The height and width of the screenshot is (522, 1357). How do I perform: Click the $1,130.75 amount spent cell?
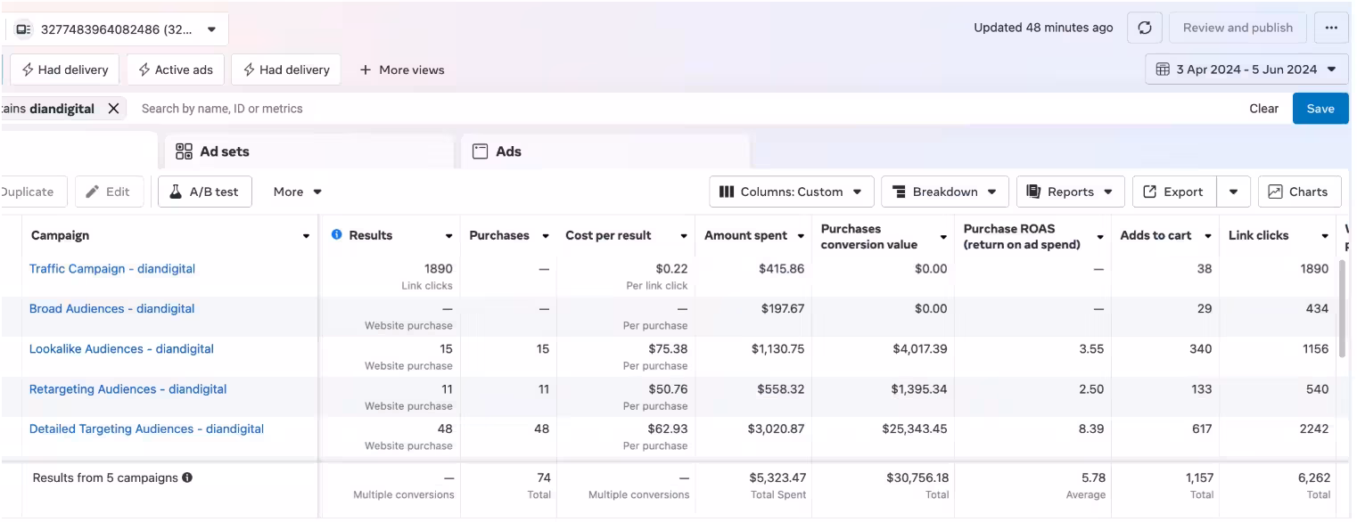tap(778, 349)
